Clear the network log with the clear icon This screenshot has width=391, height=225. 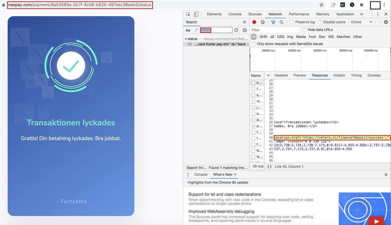pos(262,22)
